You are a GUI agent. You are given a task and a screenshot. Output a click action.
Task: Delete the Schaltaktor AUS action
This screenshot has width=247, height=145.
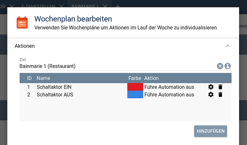221,95
